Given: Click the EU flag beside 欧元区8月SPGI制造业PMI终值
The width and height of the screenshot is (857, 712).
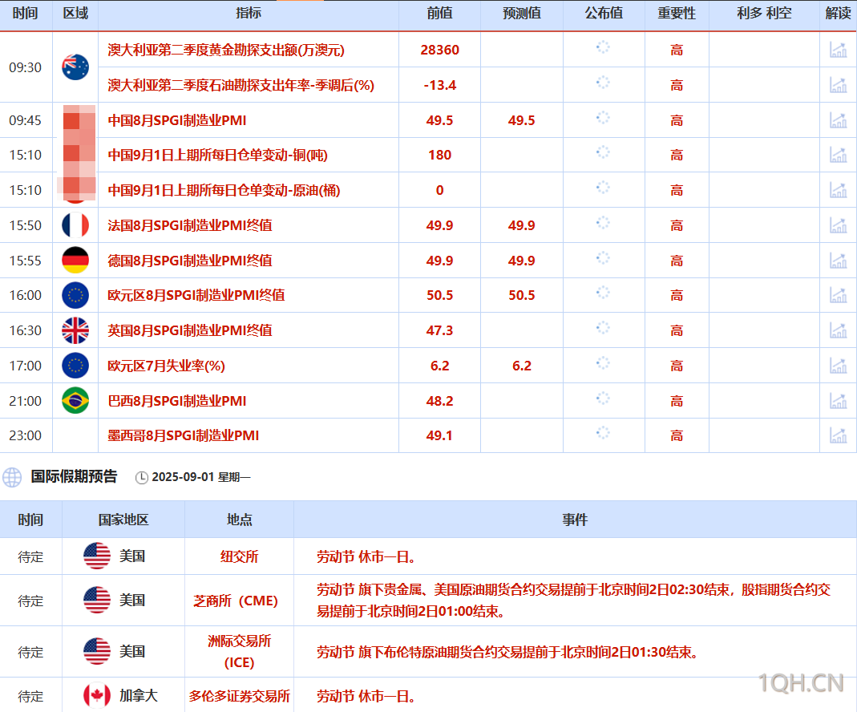Looking at the screenshot, I should click(x=75, y=295).
